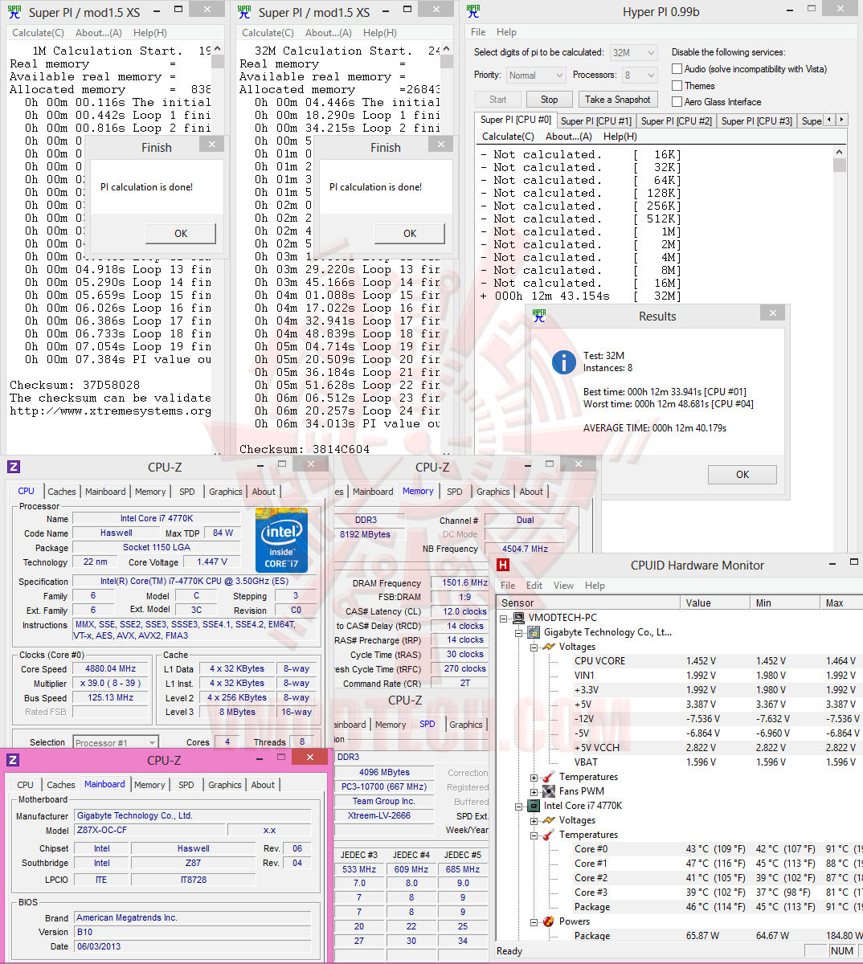Image resolution: width=863 pixels, height=964 pixels.
Task: Click OK in the 1M Super PI Finish dialog
Action: [x=181, y=233]
